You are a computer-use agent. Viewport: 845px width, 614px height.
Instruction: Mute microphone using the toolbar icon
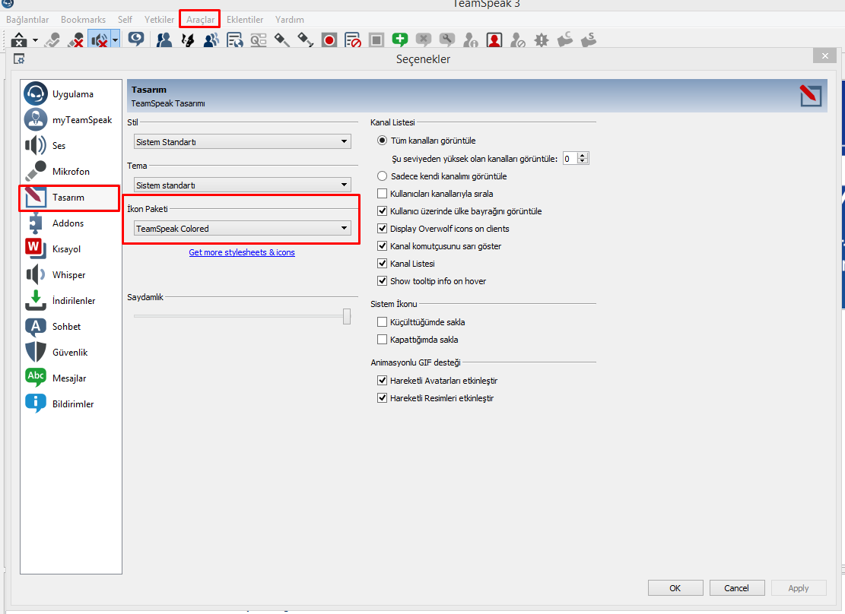[x=76, y=40]
